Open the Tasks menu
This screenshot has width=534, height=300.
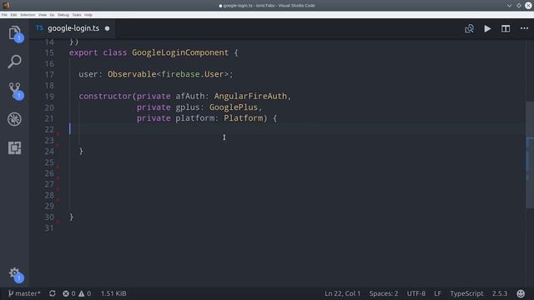(77, 15)
